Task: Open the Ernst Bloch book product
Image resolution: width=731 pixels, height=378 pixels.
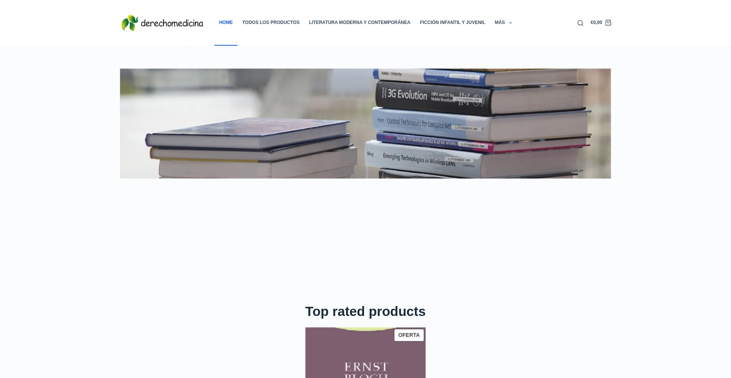Action: [365, 353]
